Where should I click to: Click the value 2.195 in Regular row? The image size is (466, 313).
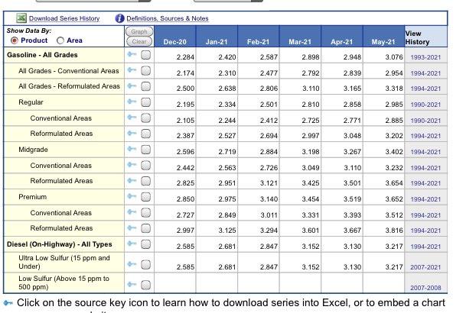(x=185, y=105)
